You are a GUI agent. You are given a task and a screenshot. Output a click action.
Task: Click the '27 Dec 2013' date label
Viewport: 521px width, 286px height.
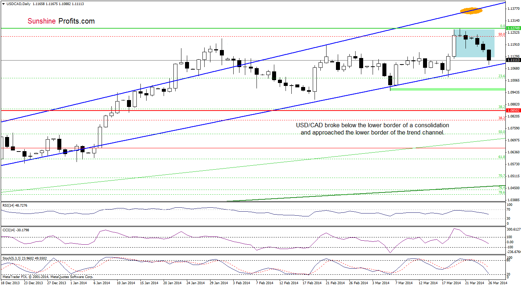57,282
